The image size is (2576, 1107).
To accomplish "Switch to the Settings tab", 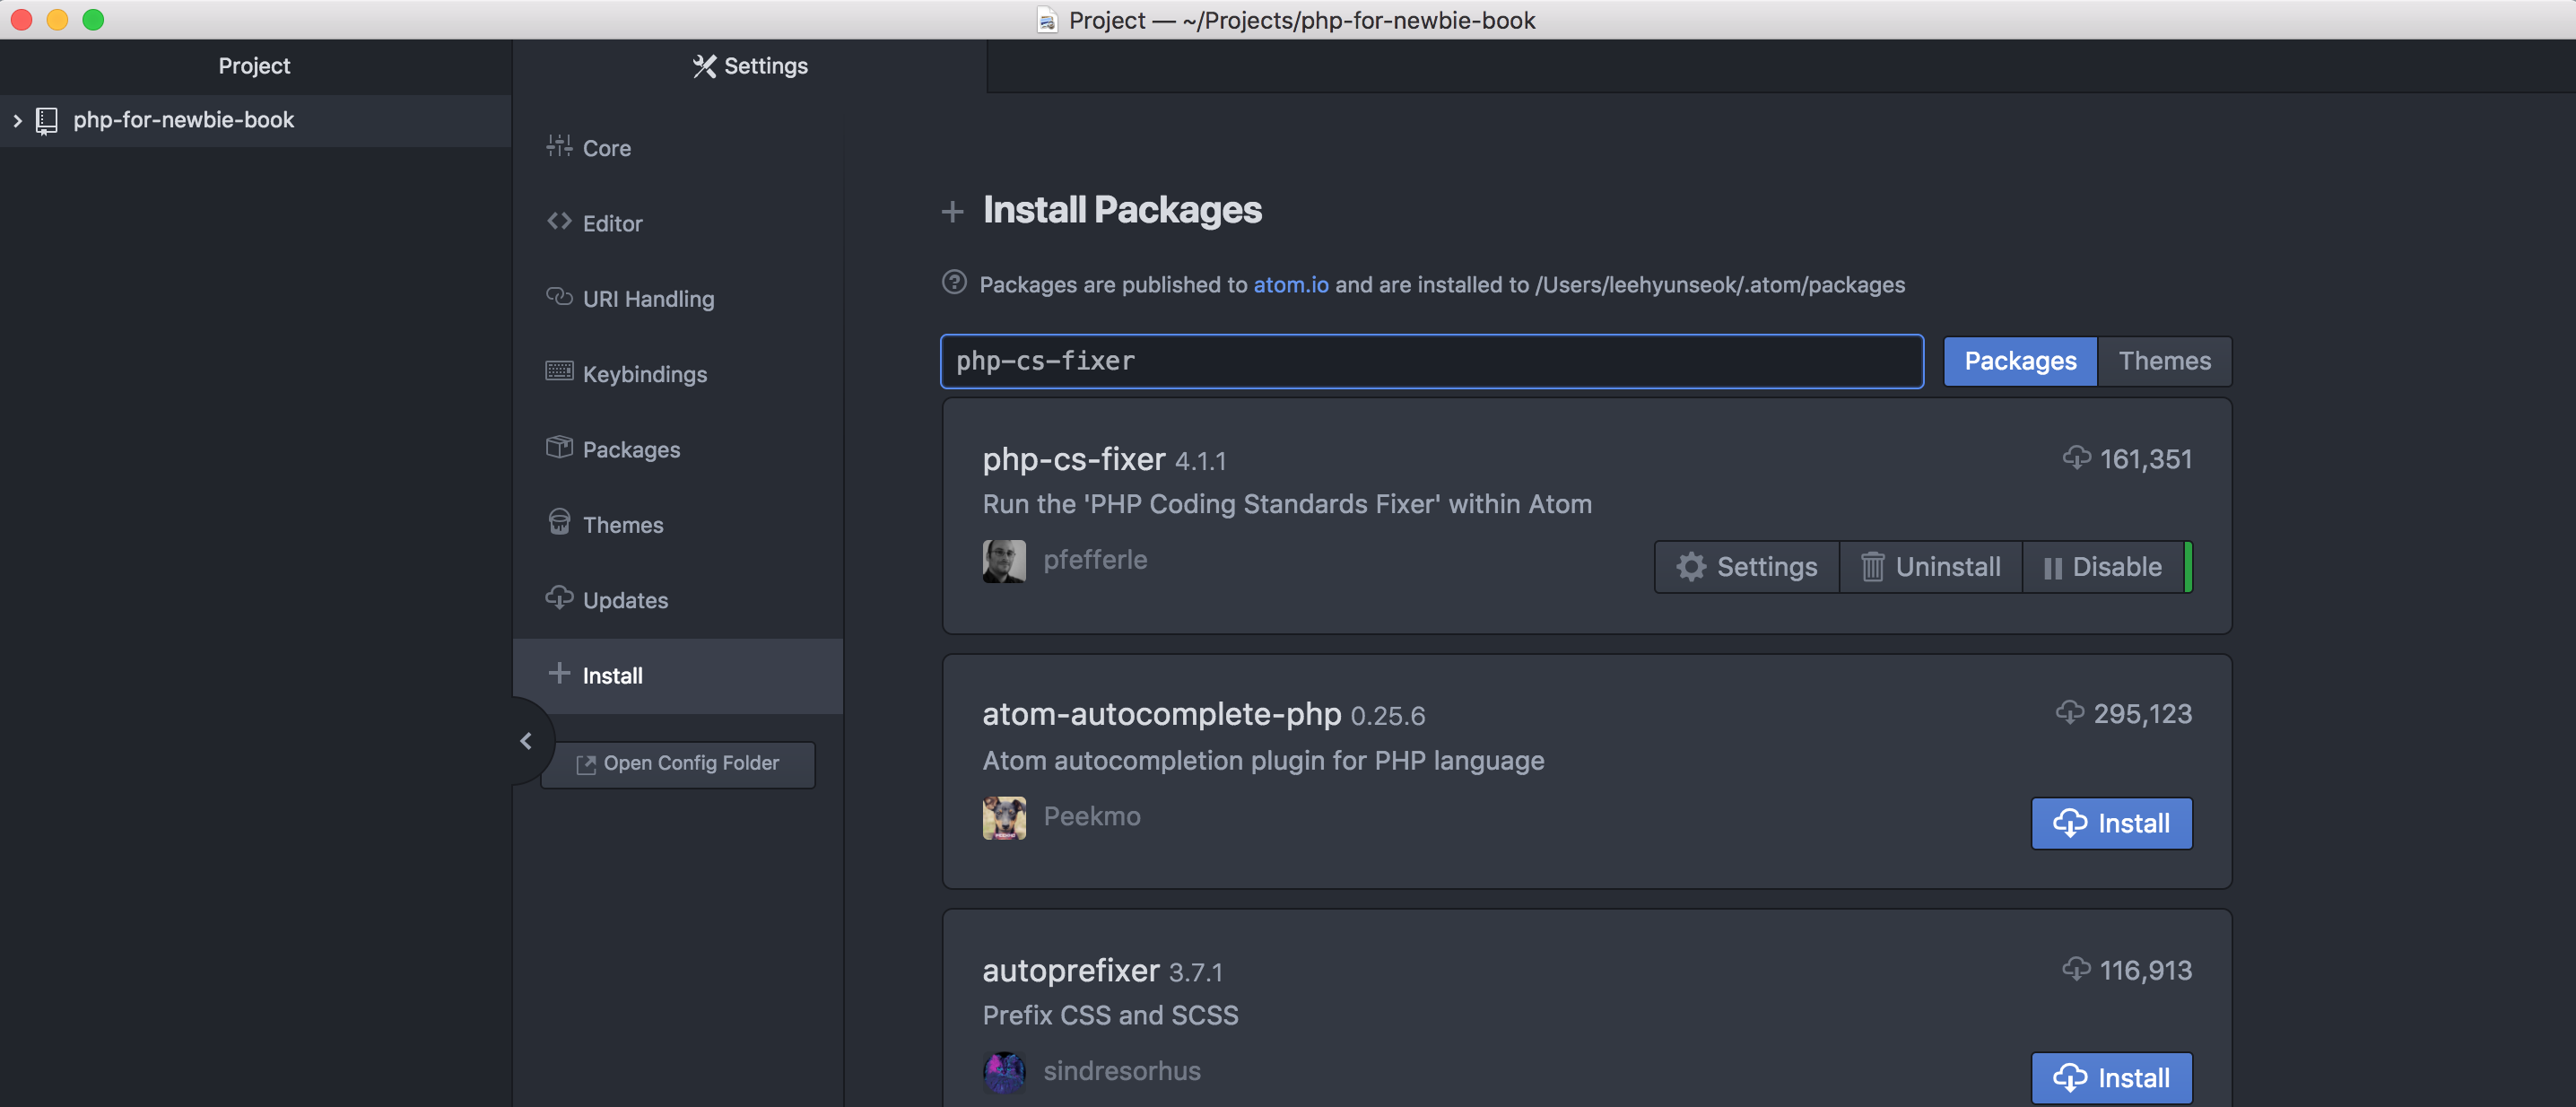I will click(749, 66).
